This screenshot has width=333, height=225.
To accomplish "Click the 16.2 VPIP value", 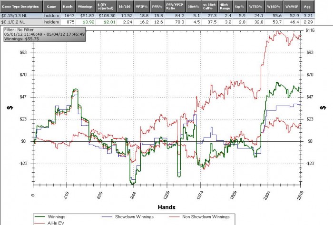I will pos(144,22).
